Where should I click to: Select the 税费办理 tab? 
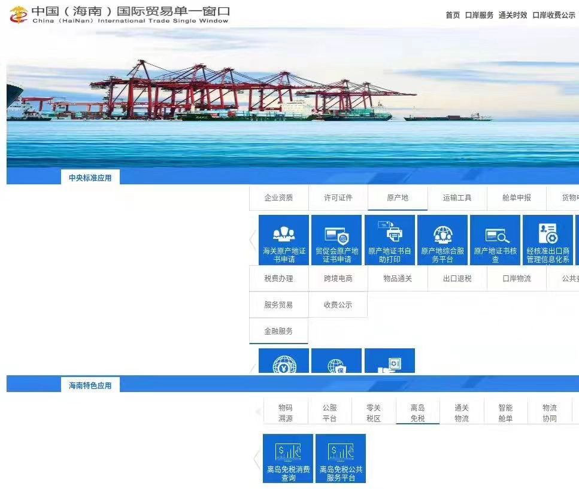(279, 279)
